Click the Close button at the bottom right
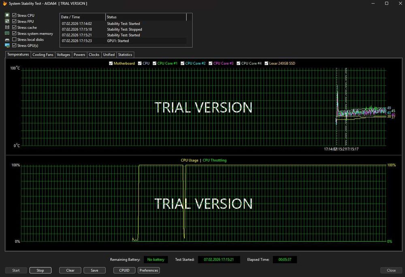This screenshot has height=277, width=405. pos(391,270)
